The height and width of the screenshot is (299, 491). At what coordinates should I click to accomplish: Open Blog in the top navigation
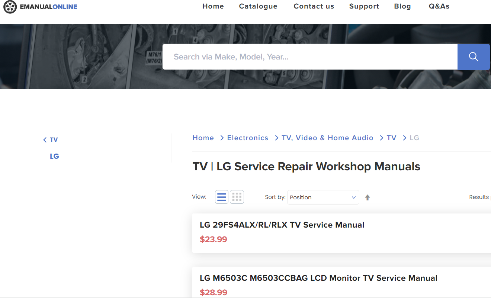click(402, 6)
